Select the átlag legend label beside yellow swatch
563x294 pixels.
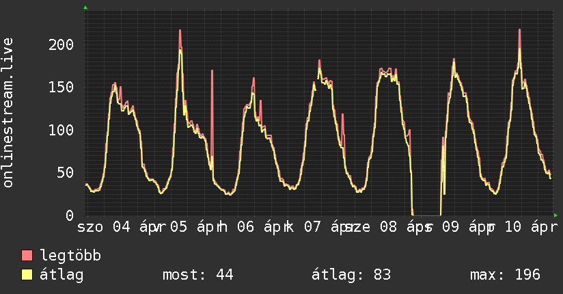pyautogui.click(x=61, y=275)
